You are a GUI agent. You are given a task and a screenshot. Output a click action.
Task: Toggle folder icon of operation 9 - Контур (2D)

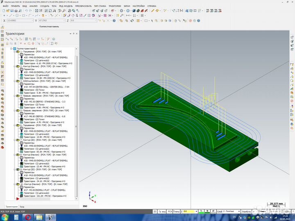pyautogui.click(x=18, y=169)
